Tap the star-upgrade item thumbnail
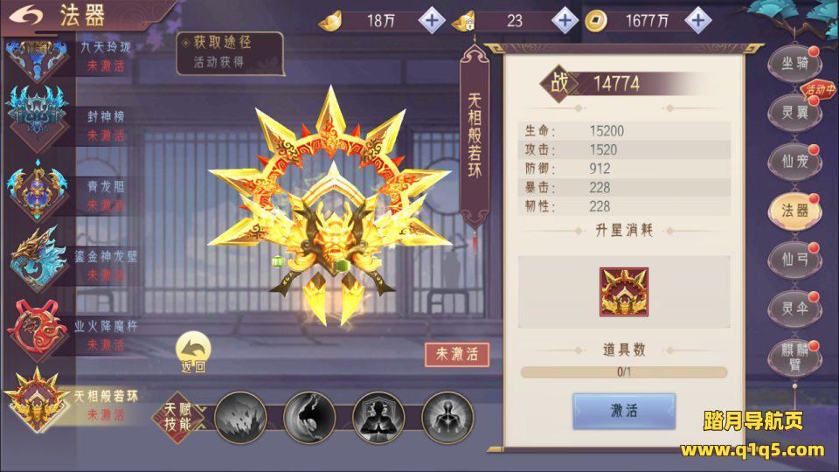The image size is (839, 472). point(624,292)
